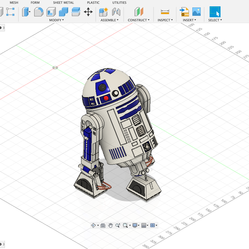
Task: Choose the Shell tool
Action: point(51,12)
